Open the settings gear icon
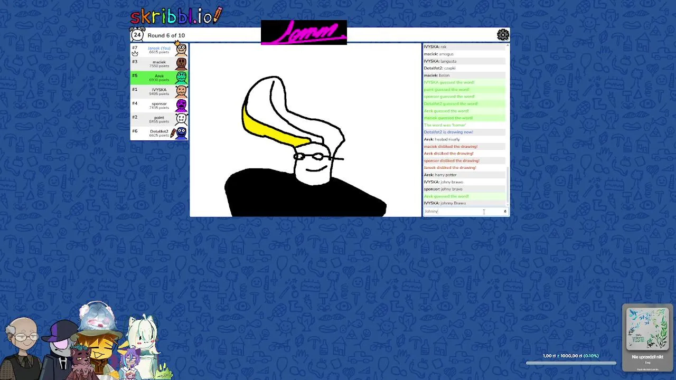 tap(503, 35)
